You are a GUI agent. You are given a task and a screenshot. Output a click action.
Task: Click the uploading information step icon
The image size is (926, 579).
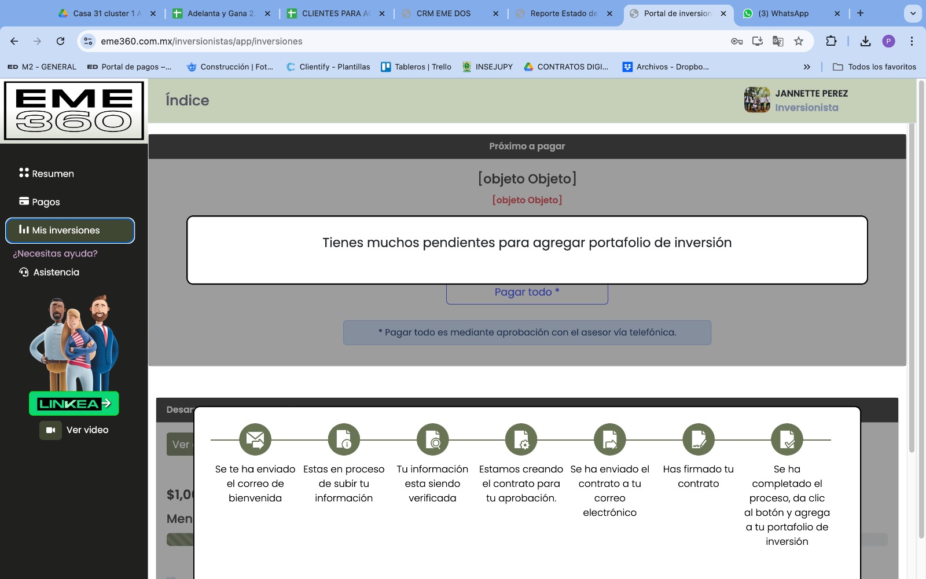(344, 439)
